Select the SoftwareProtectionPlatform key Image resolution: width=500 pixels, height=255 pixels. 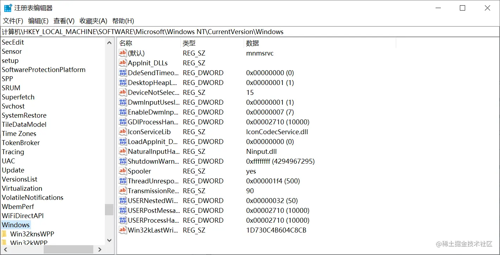click(x=44, y=70)
